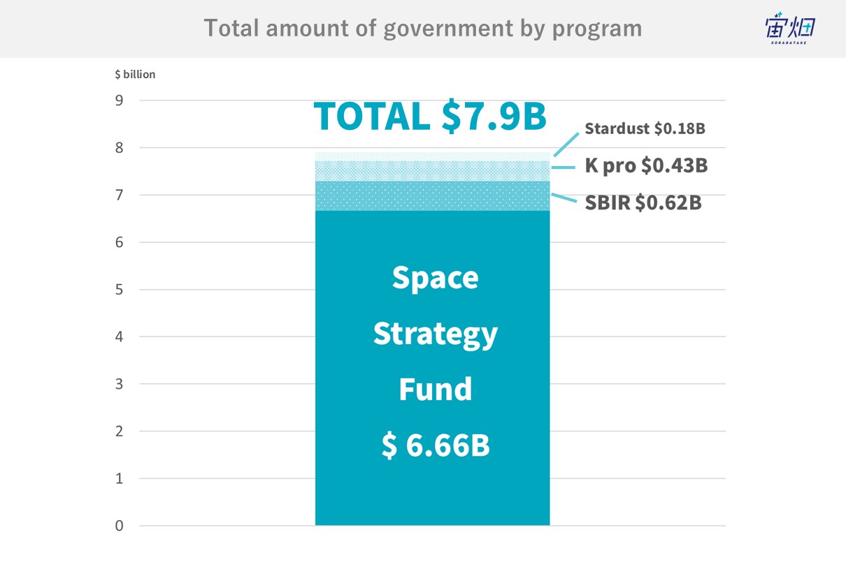
Task: Click the Sorabatake logo
Action: (x=790, y=30)
